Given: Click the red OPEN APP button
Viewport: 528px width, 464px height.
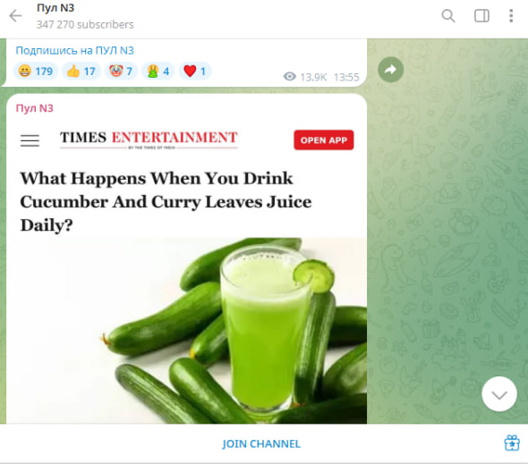Looking at the screenshot, I should point(324,140).
